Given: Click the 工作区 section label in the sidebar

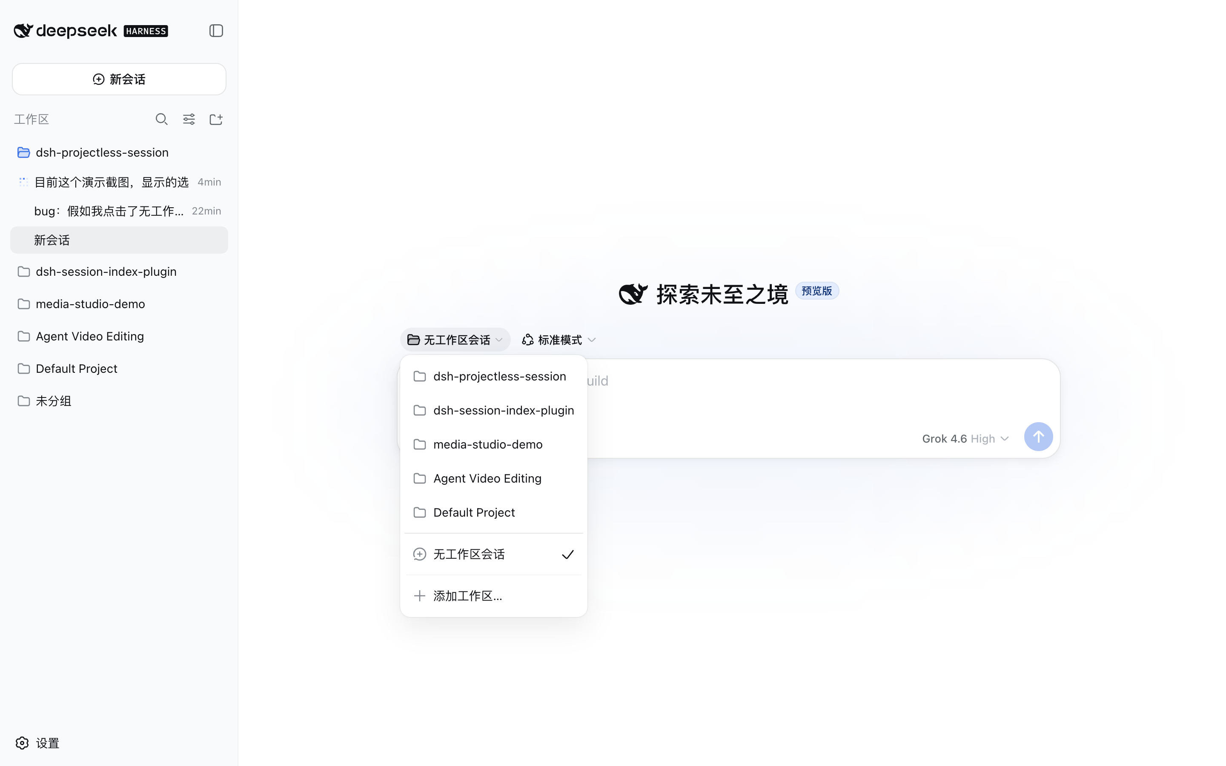Looking at the screenshot, I should 32,120.
